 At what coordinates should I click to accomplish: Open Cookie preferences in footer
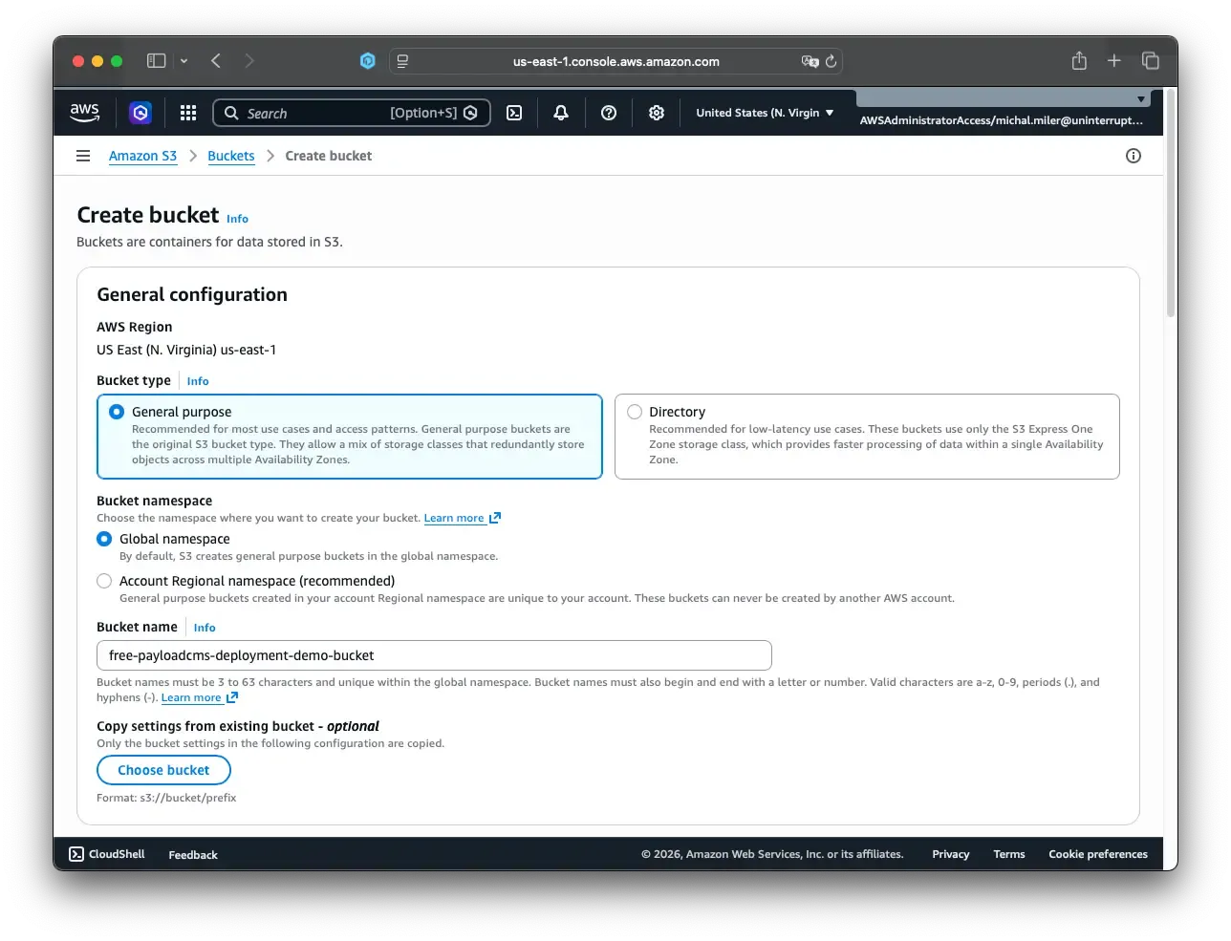[1098, 854]
